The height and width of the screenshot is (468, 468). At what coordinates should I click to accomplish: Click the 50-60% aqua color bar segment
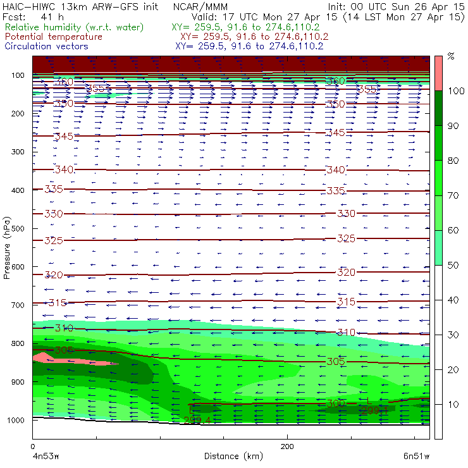(x=438, y=248)
